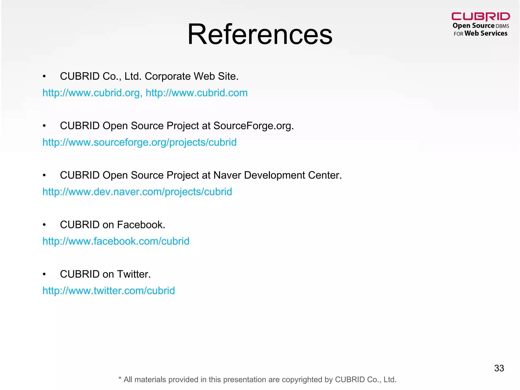Click the 'CUBRID on Facebook.' bullet
The height and width of the screenshot is (390, 520).
click(112, 225)
